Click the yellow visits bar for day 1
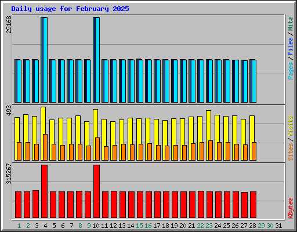The width and height of the screenshot is (297, 232). (x=17, y=139)
